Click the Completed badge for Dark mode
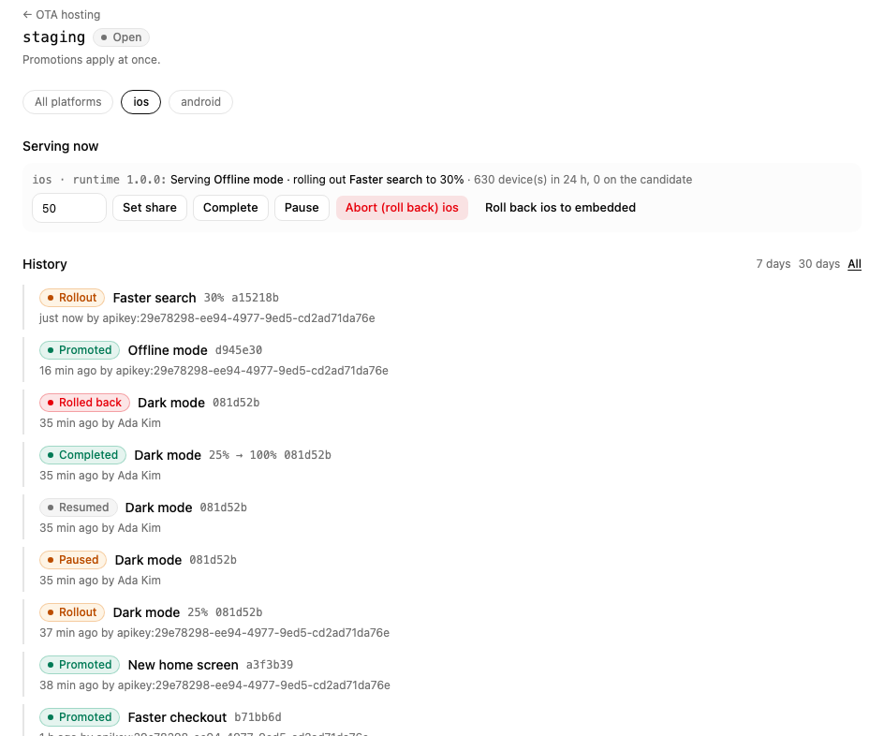884x736 pixels. 82,455
